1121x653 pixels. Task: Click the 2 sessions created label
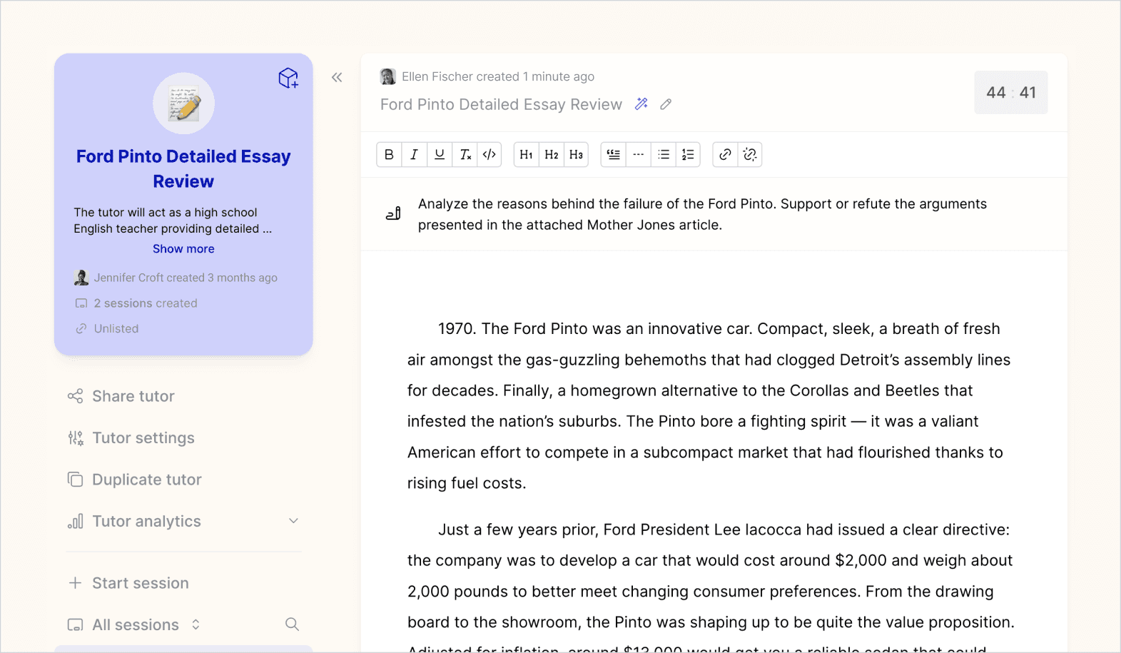146,303
